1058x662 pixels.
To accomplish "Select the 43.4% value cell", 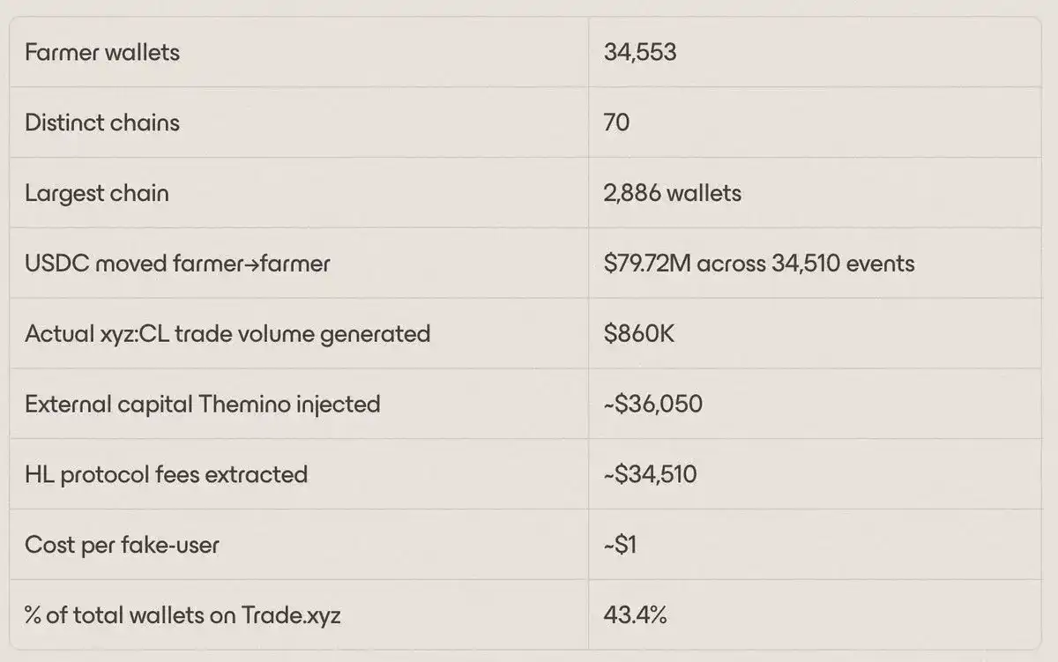I will [x=635, y=615].
